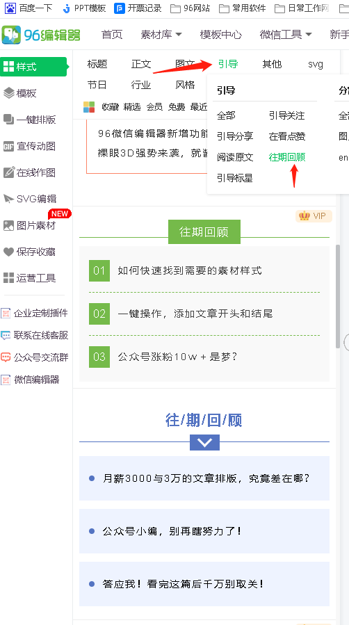Expand the 微信工具 dropdown menu

(285, 35)
